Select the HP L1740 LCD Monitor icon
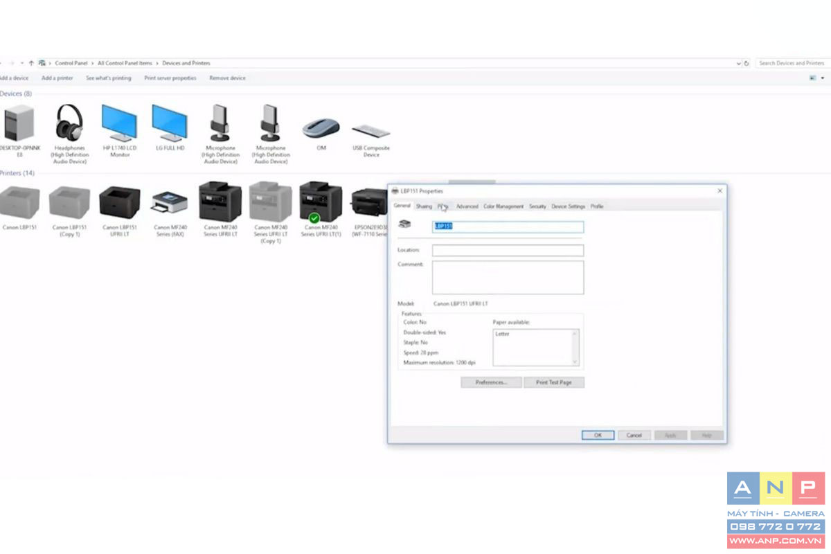 119,123
